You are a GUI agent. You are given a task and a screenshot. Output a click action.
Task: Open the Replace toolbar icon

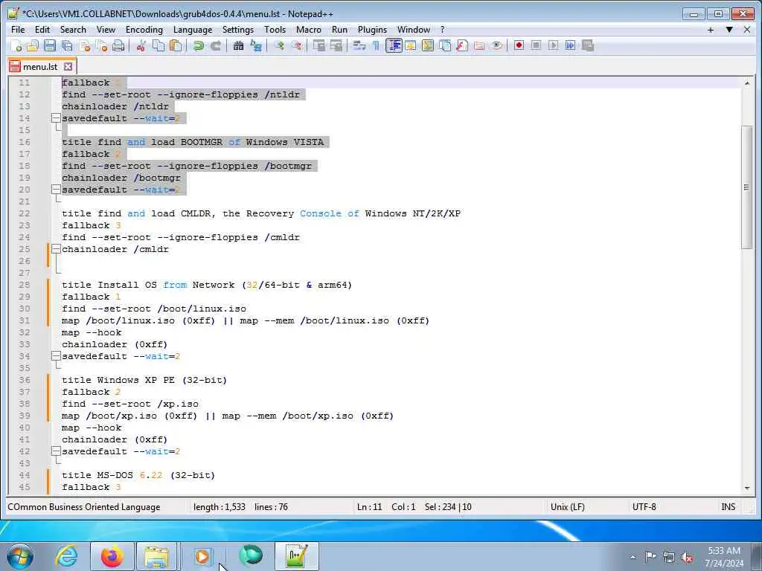[256, 45]
